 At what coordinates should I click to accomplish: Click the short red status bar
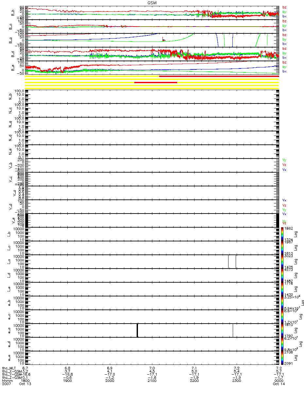[x=156, y=83]
